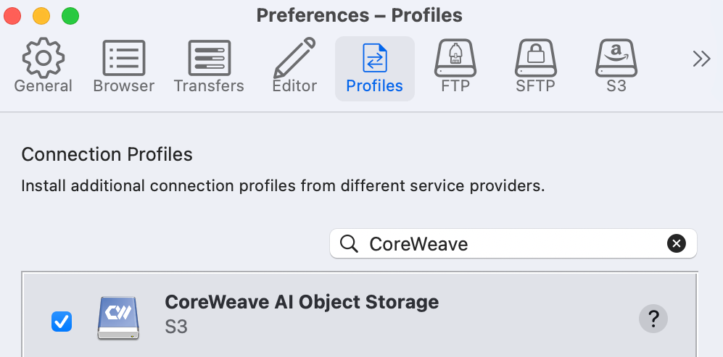Select the CoreWeave drive thumbnail
This screenshot has width=723, height=357.
click(118, 319)
